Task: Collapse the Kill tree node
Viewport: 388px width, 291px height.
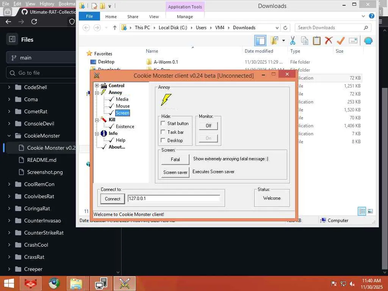Action: (x=97, y=120)
